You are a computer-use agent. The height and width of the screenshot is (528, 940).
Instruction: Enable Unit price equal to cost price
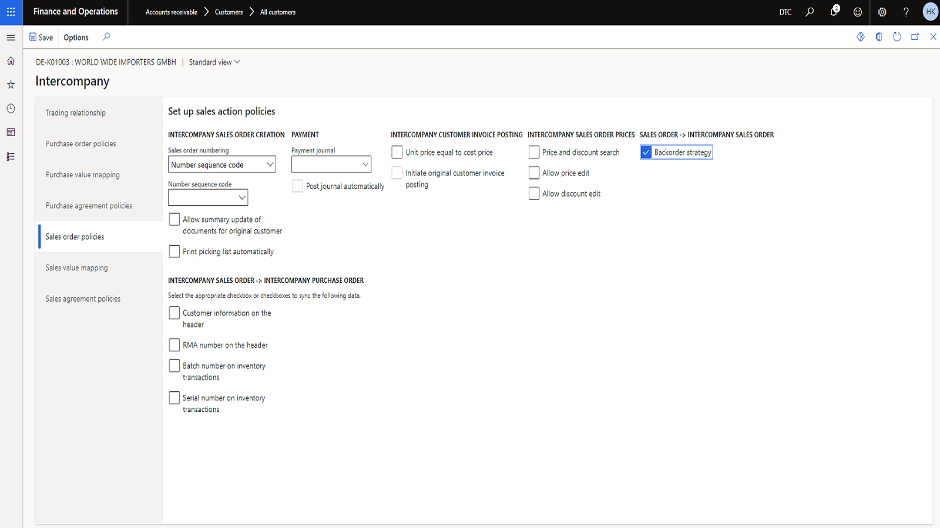click(397, 153)
